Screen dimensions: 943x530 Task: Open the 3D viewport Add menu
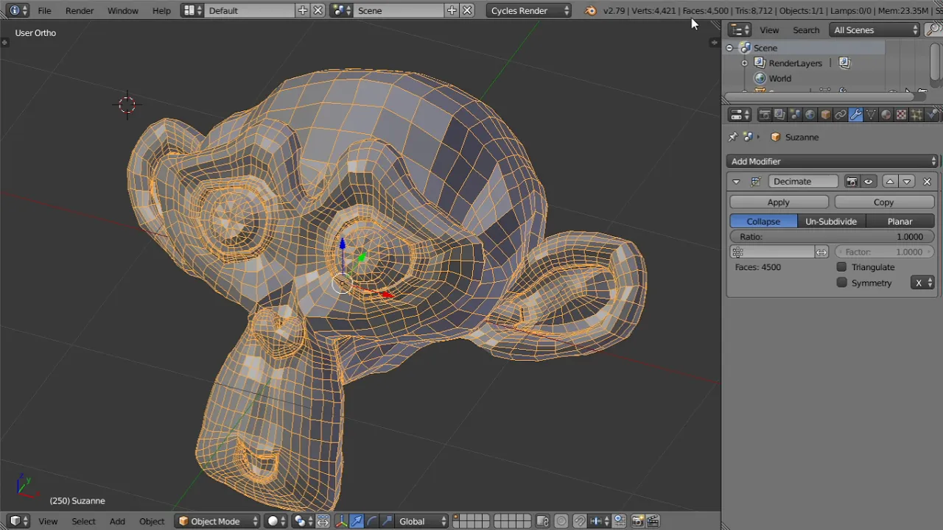117,521
